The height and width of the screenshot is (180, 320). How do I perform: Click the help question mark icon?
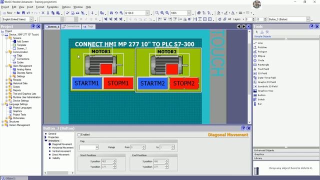[204, 13]
